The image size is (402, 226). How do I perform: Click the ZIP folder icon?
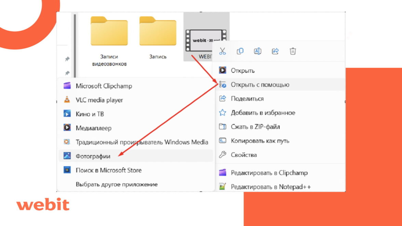[223, 126]
